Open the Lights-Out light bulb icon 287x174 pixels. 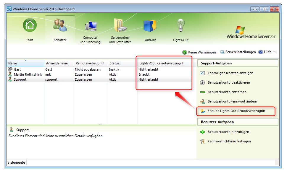point(181,25)
